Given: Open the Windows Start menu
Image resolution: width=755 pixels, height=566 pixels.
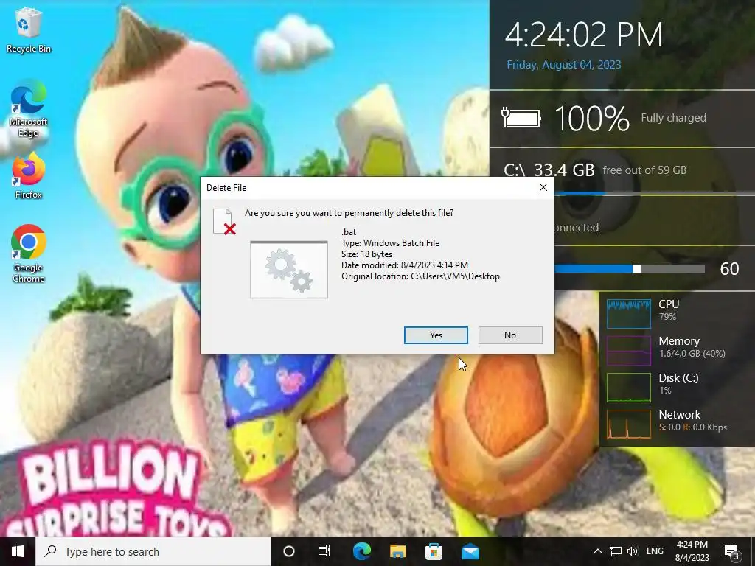Looking at the screenshot, I should [x=18, y=551].
